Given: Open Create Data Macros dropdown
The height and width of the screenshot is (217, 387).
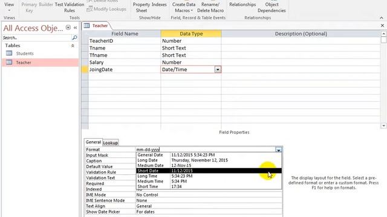Looking at the screenshot, I should (184, 7).
